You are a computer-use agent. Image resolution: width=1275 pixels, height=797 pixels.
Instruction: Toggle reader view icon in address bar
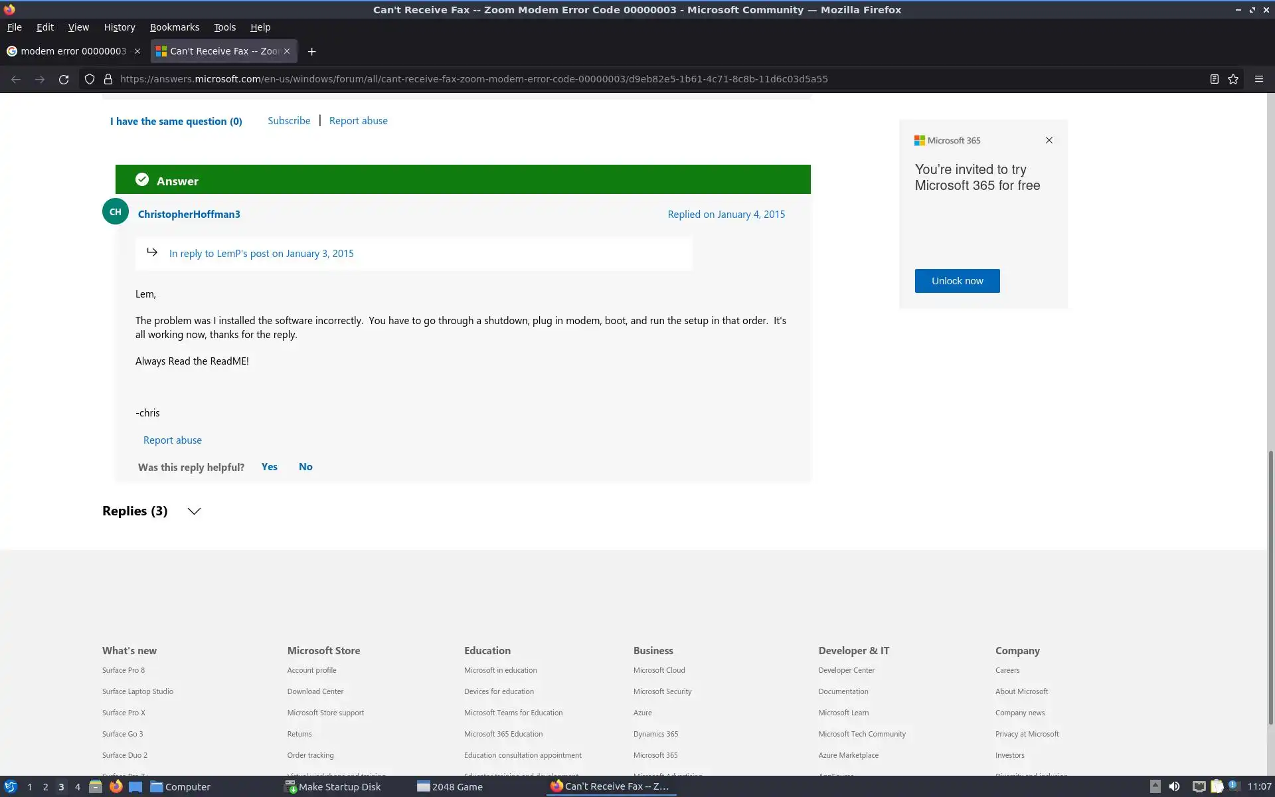tap(1214, 79)
